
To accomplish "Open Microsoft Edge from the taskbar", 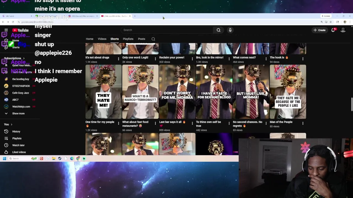I will click(72, 158).
